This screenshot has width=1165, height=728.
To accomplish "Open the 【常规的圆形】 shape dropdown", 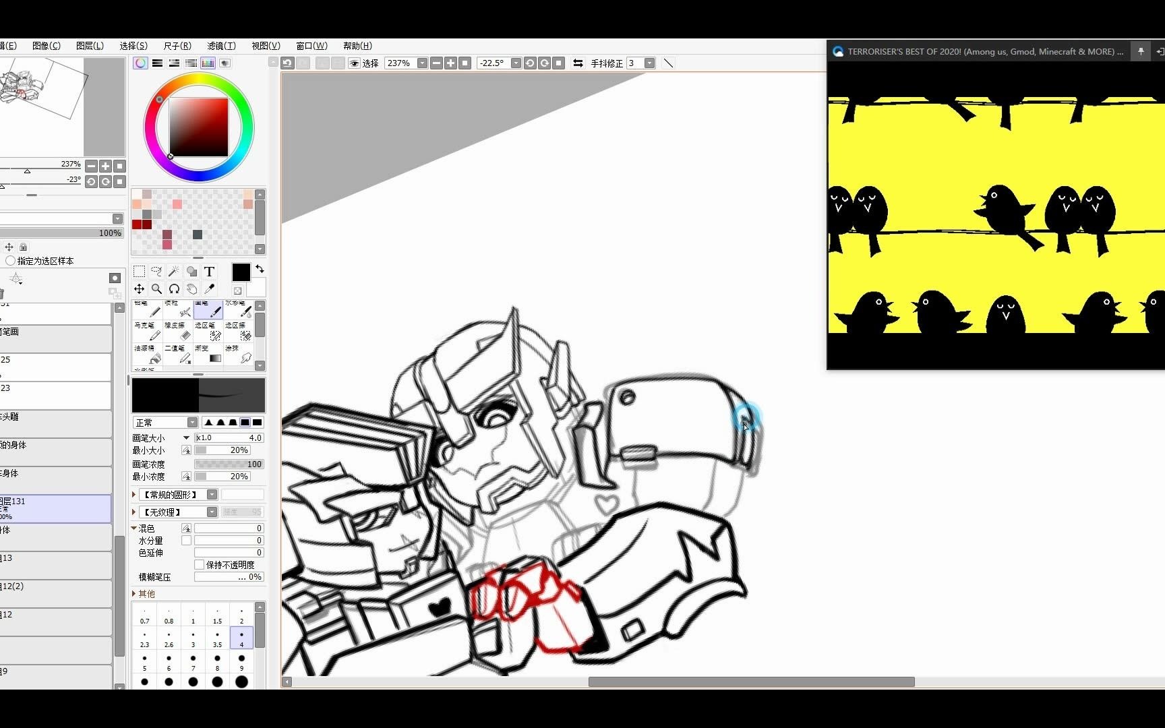I will (212, 495).
